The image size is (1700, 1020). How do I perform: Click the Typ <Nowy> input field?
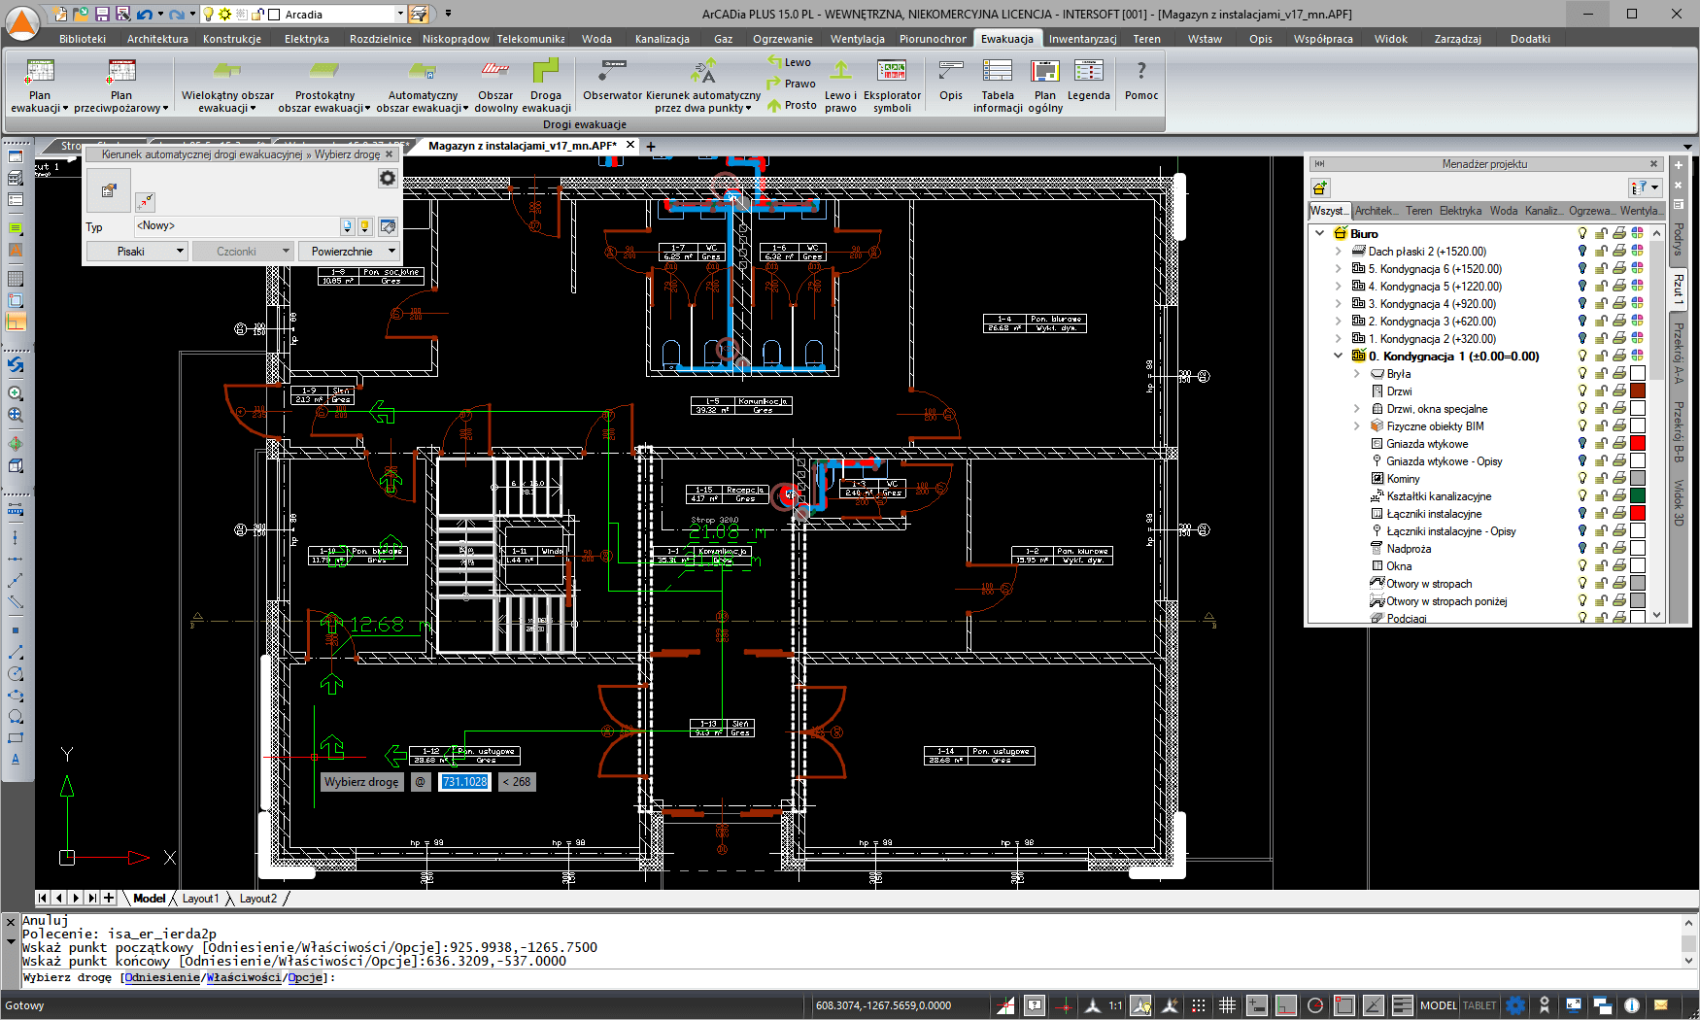pos(236,226)
